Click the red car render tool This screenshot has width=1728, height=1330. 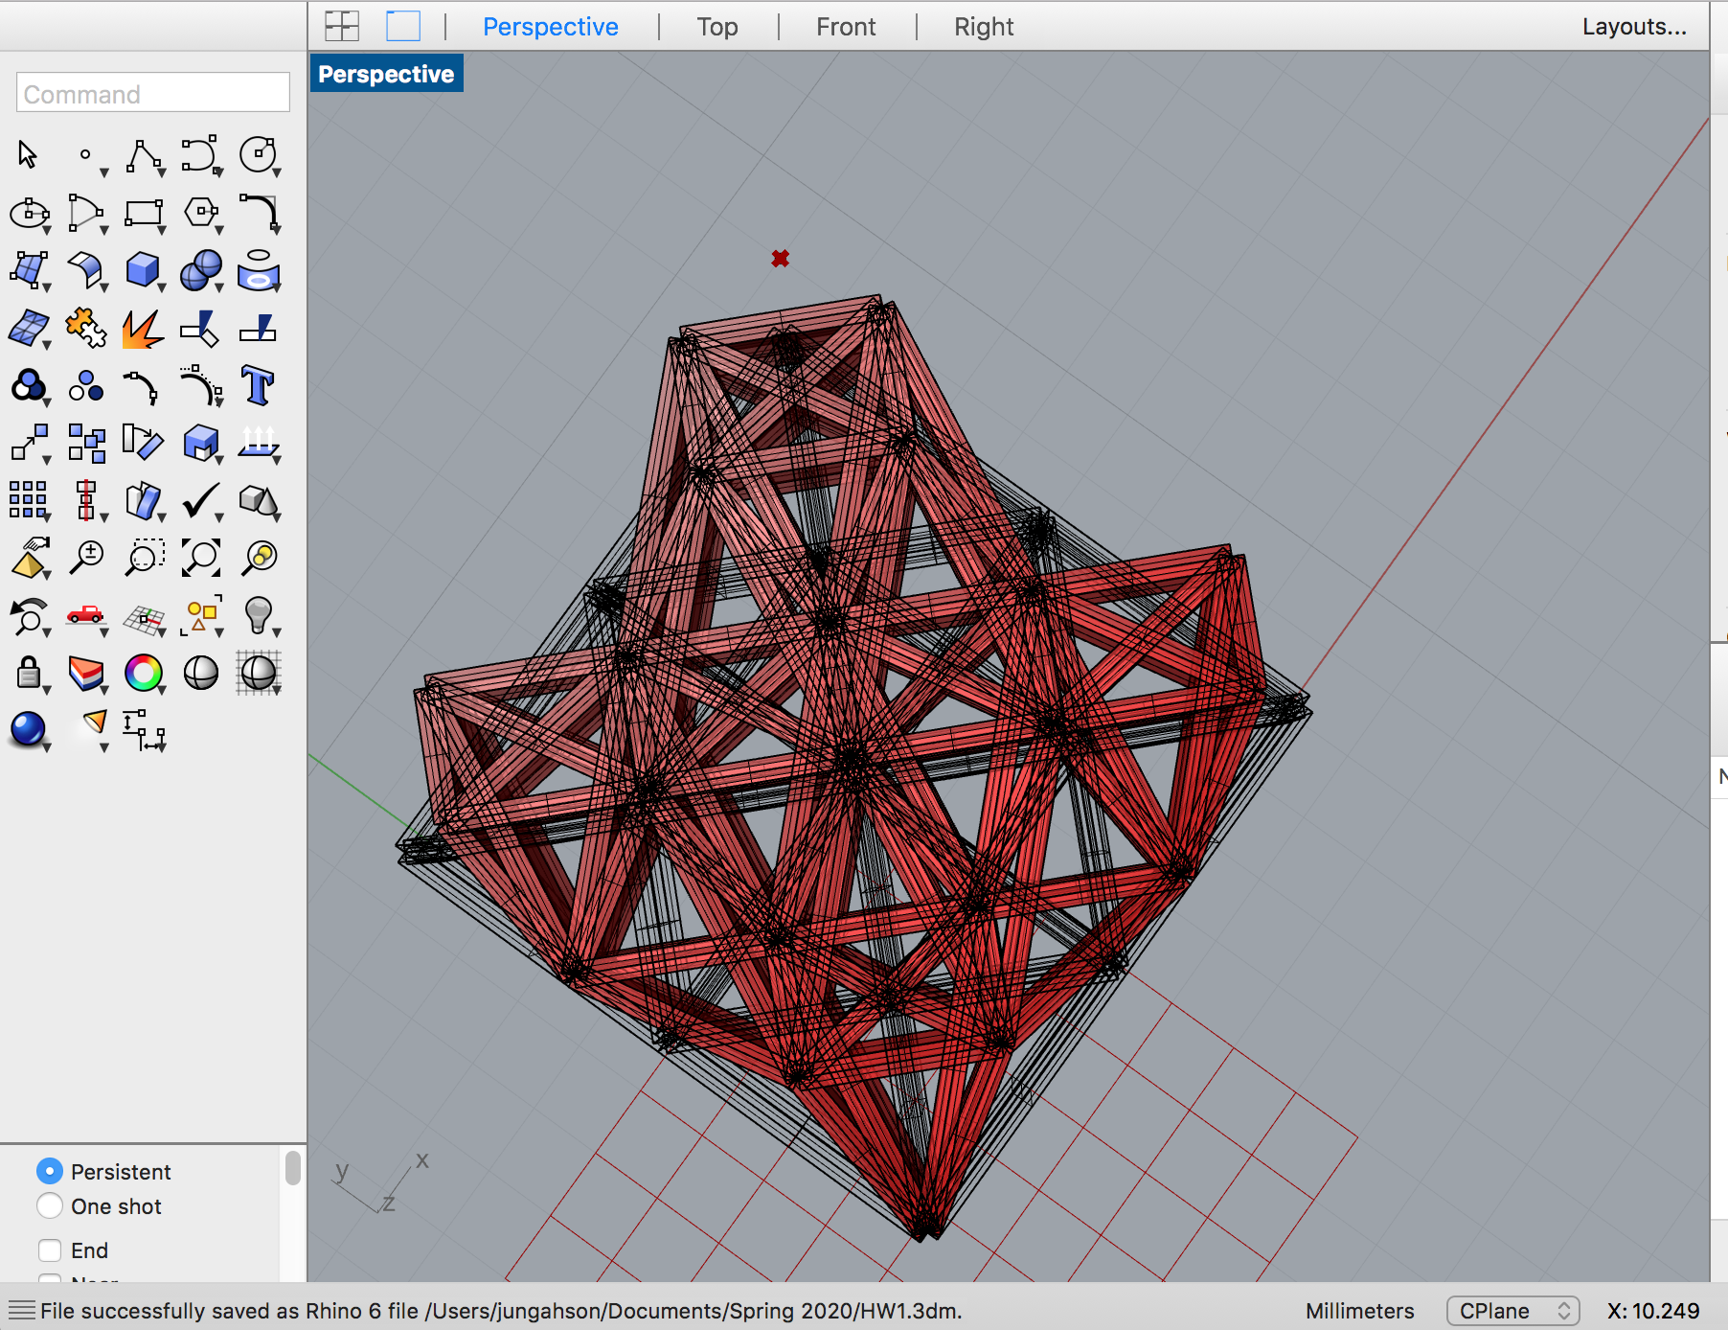tap(85, 614)
